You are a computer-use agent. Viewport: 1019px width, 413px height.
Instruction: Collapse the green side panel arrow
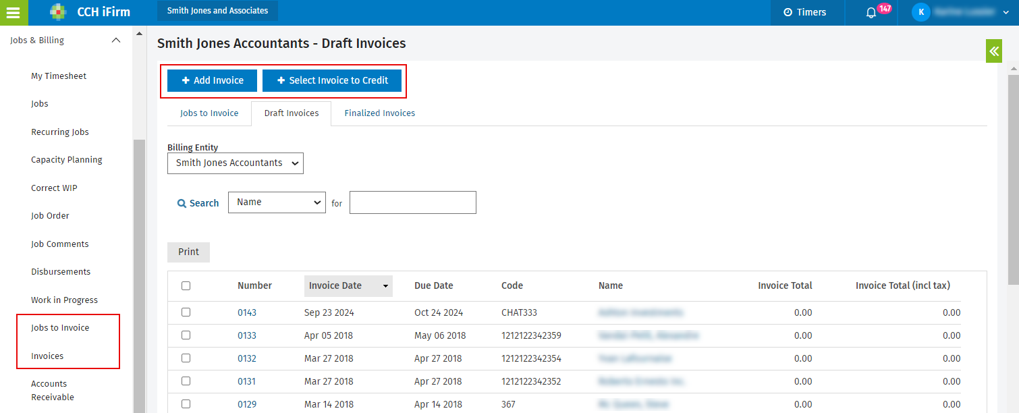click(994, 51)
